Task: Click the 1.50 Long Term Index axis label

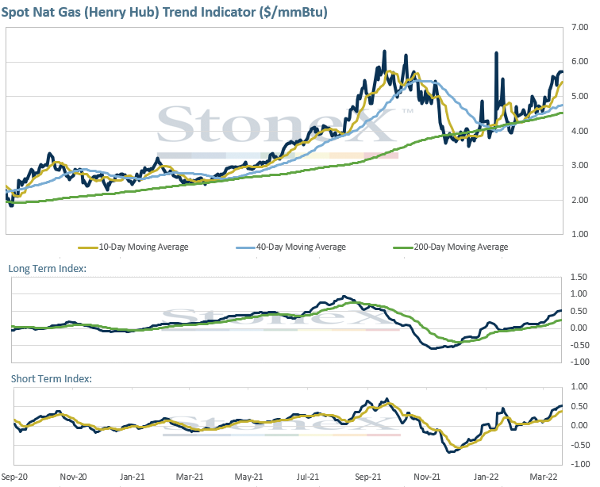Action: 579,277
